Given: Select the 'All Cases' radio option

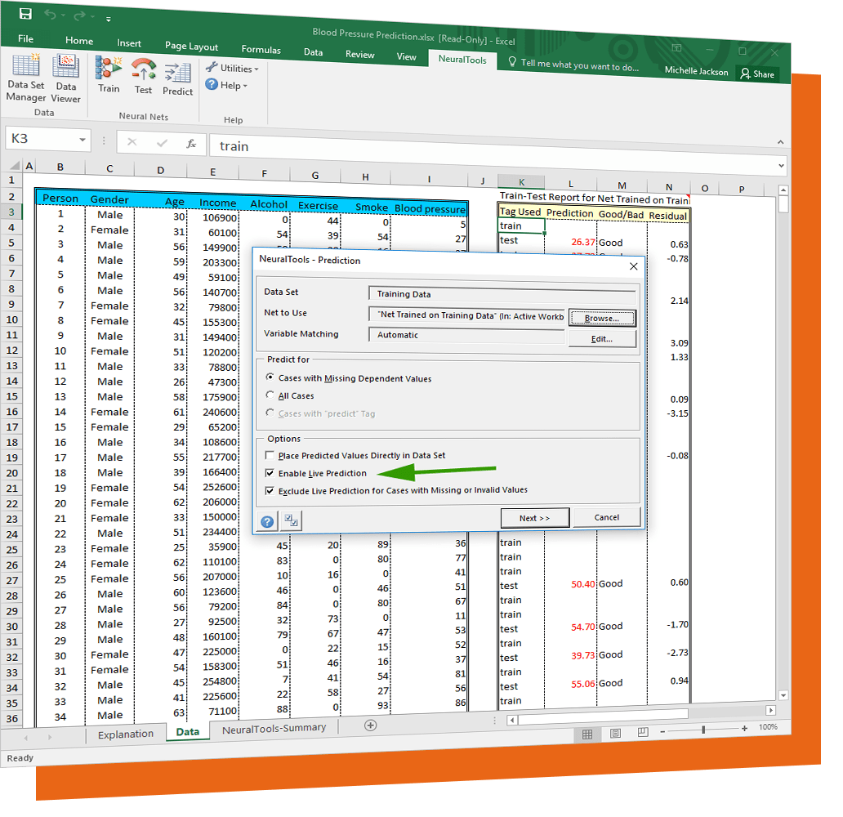Looking at the screenshot, I should (270, 395).
